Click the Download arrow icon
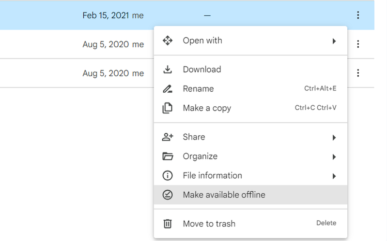The image size is (387, 241). click(167, 70)
